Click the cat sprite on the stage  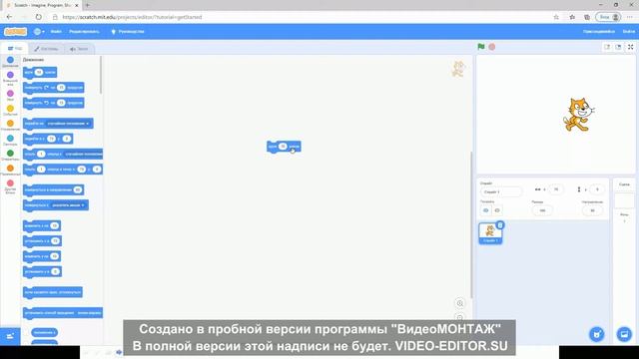[x=578, y=115]
